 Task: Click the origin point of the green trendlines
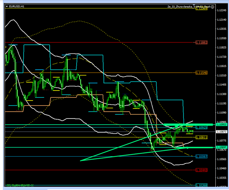click(80, 161)
